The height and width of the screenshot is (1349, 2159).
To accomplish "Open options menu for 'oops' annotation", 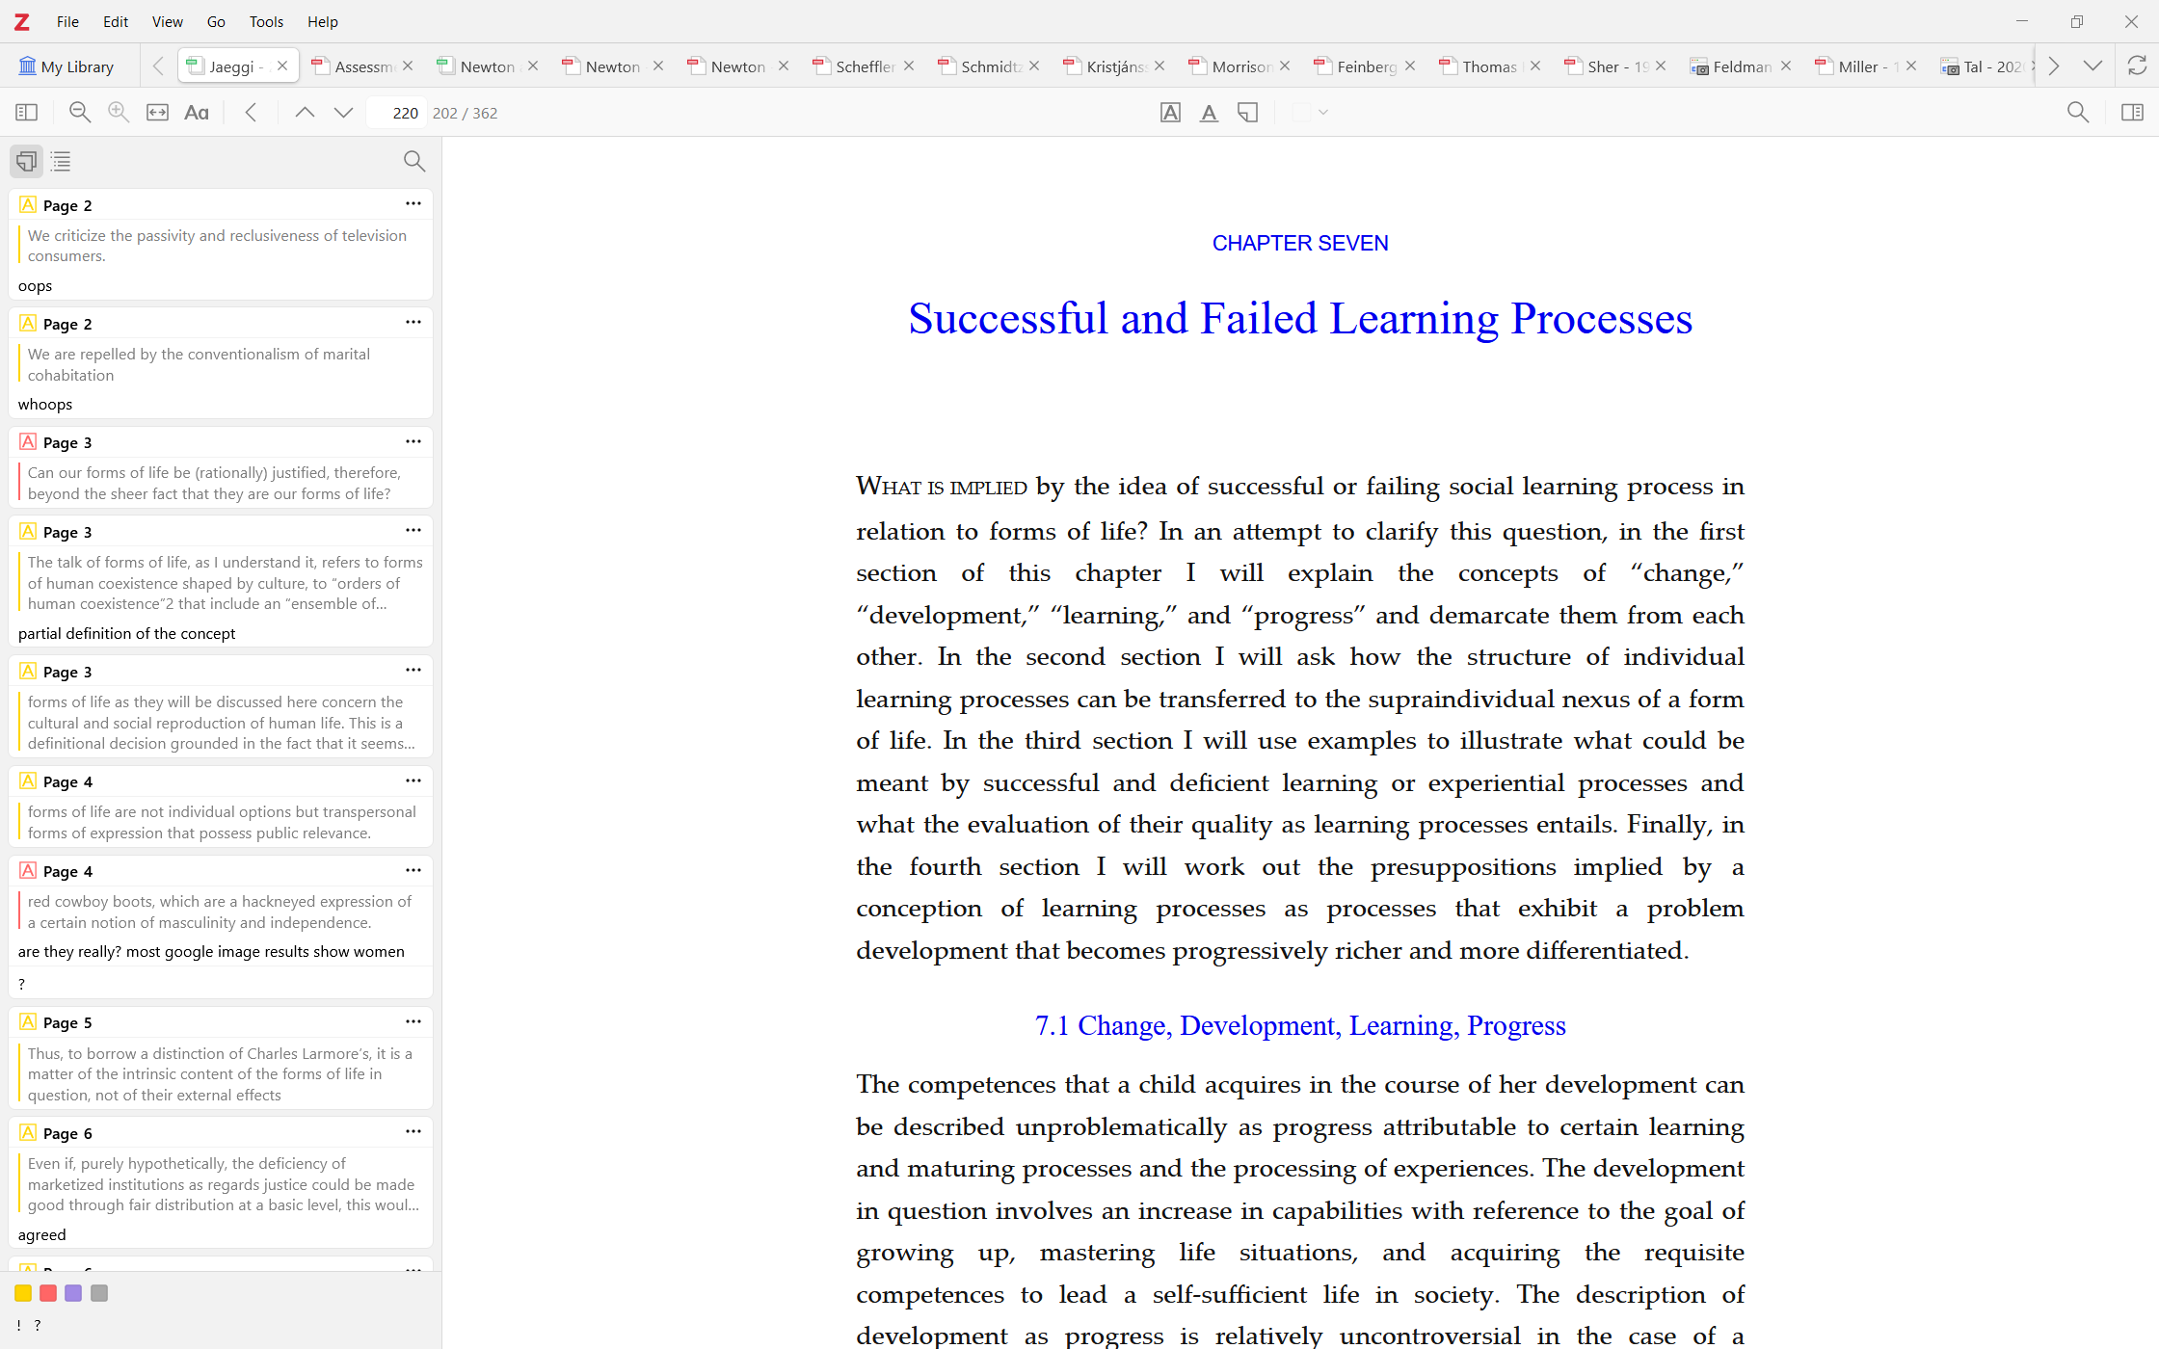I will click(413, 204).
